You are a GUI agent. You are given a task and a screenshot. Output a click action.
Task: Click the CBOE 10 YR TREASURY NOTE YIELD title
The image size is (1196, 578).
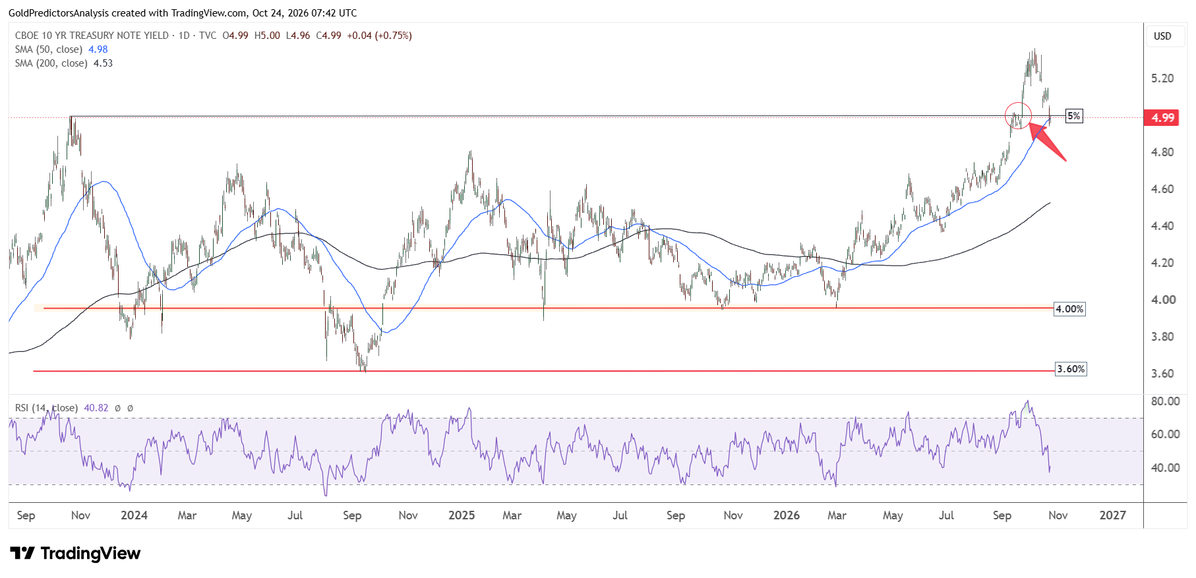point(92,36)
